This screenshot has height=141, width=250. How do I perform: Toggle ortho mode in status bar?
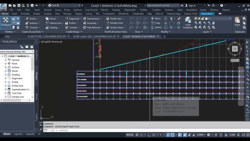click(149, 135)
